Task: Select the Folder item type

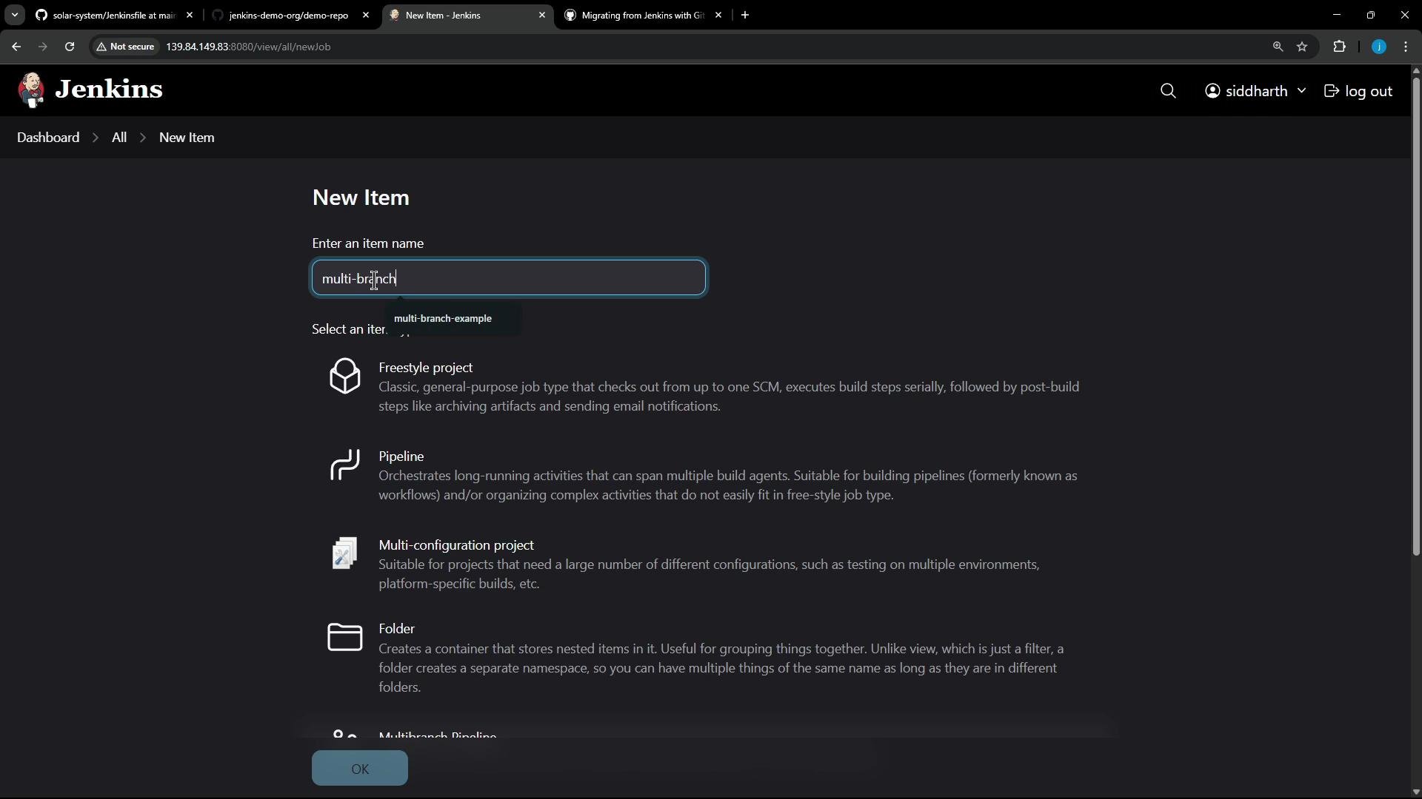Action: point(397,629)
